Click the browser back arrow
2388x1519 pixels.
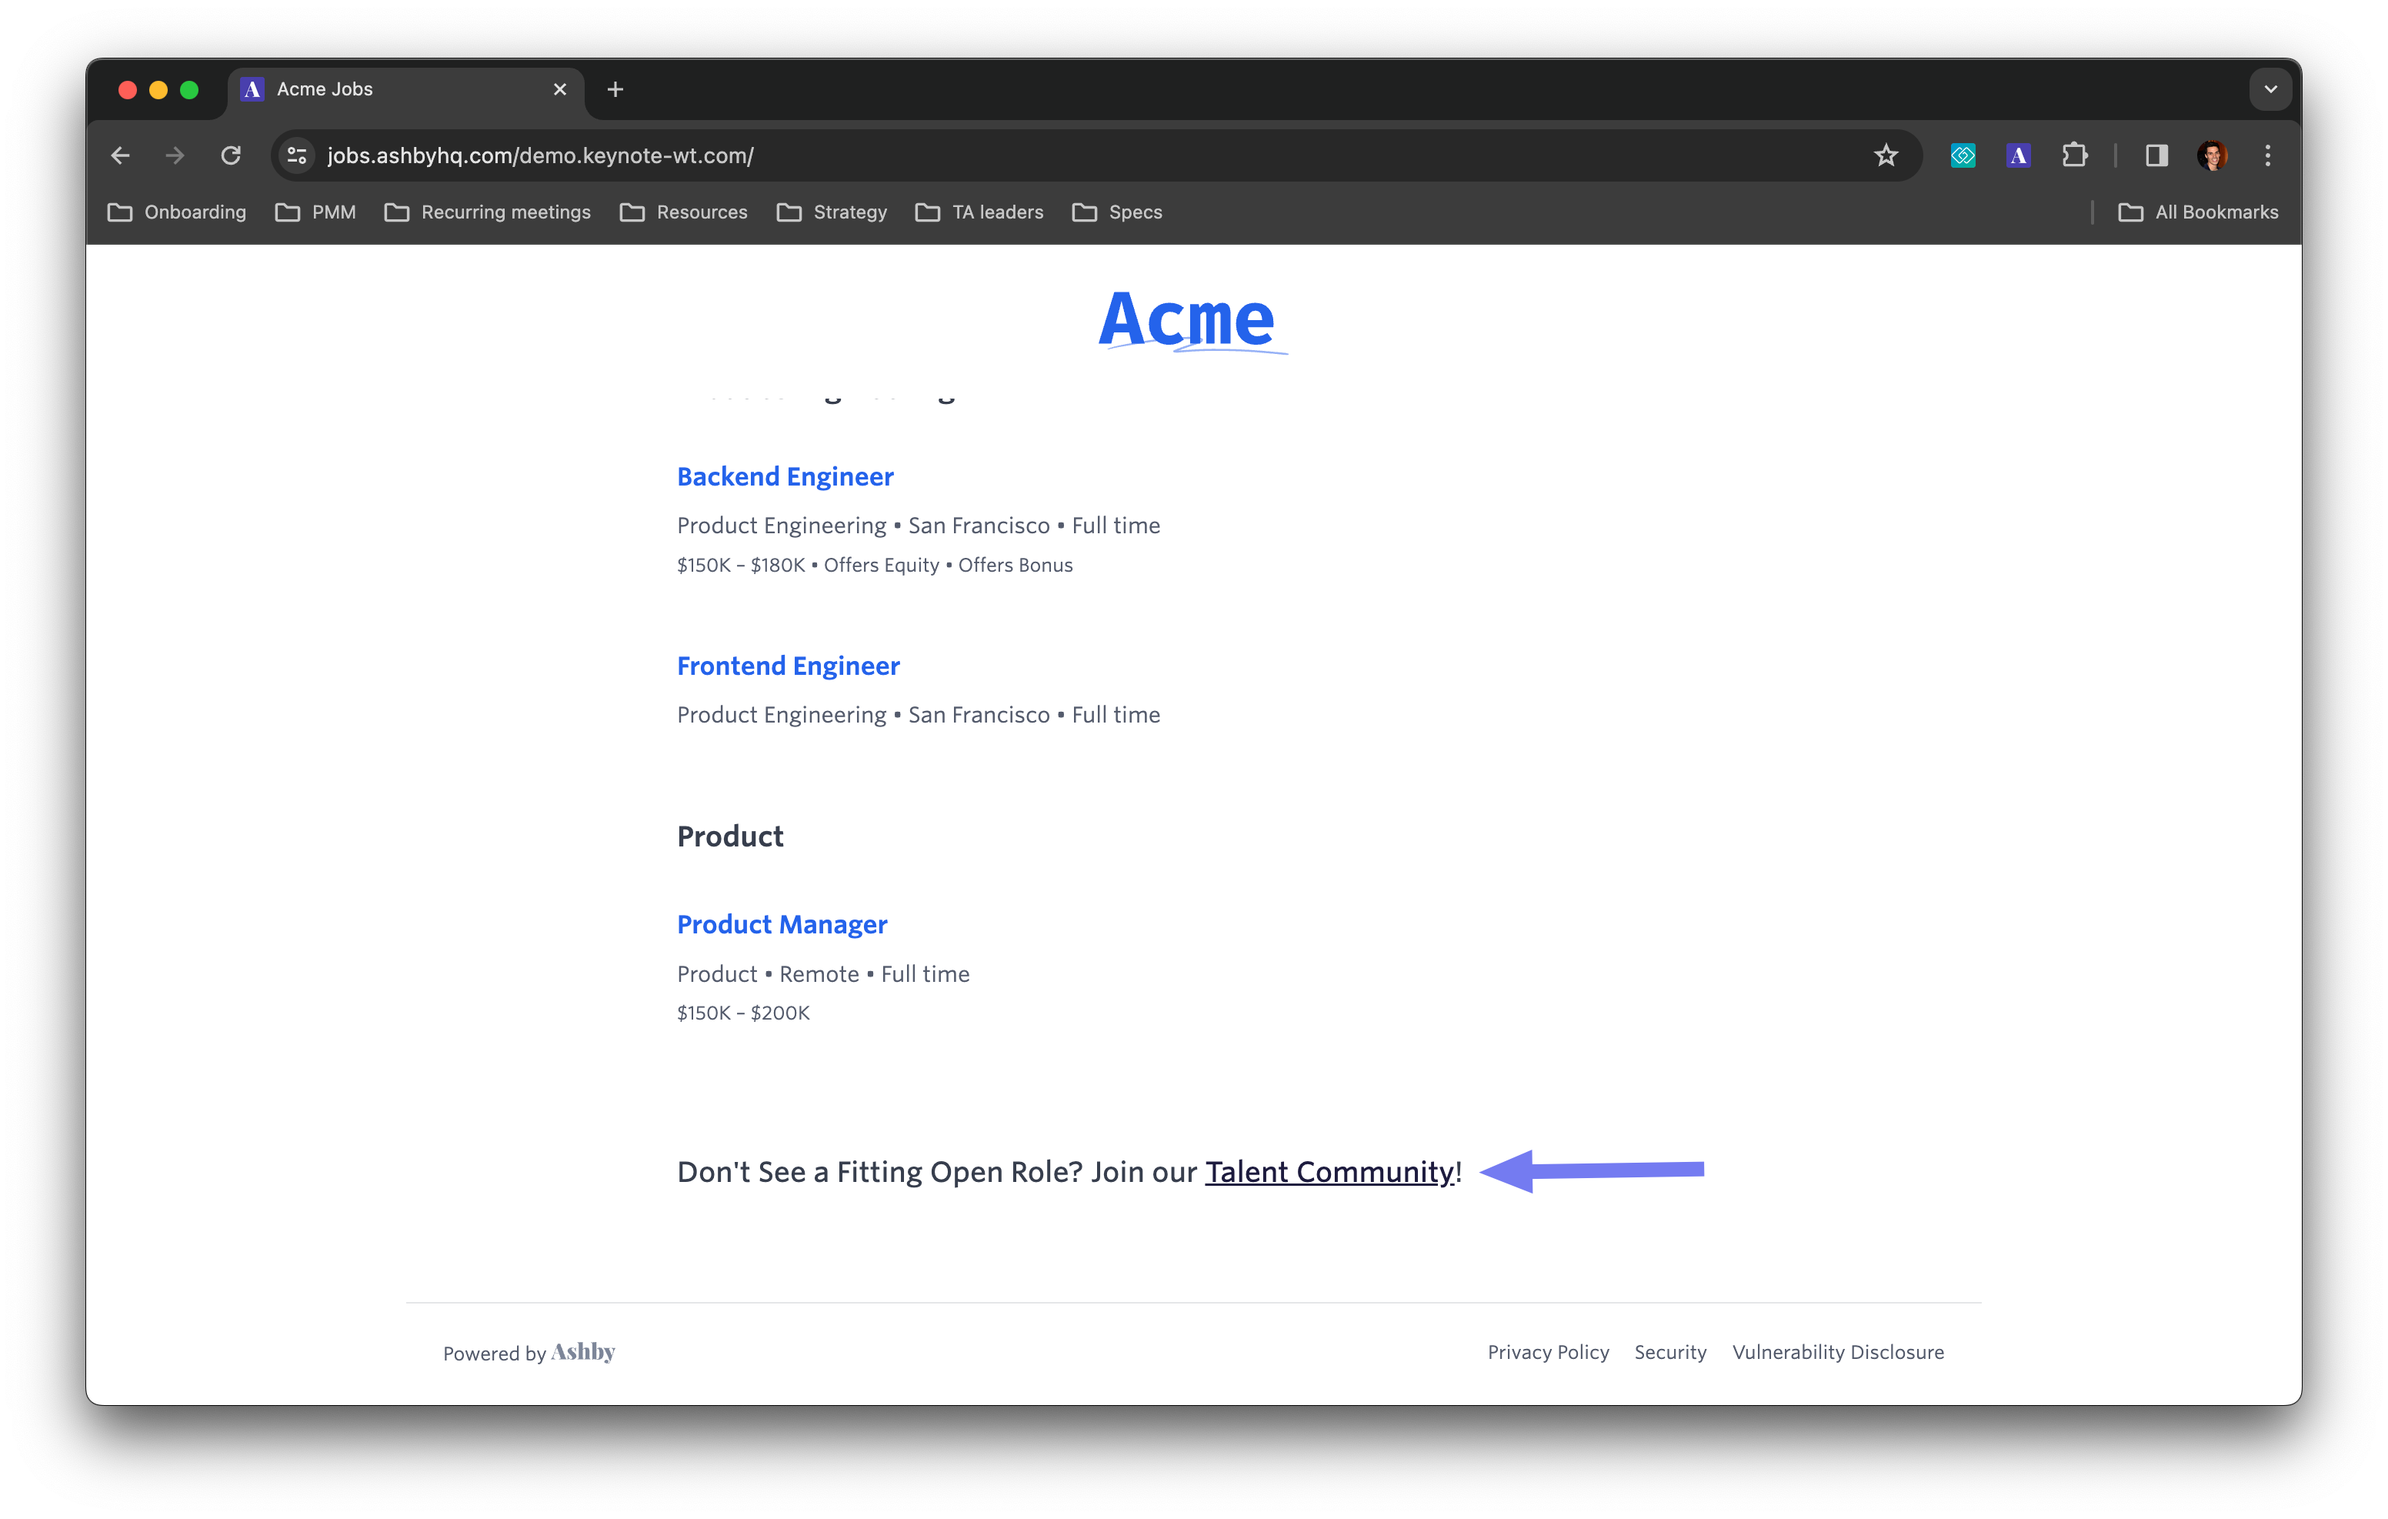(x=120, y=155)
